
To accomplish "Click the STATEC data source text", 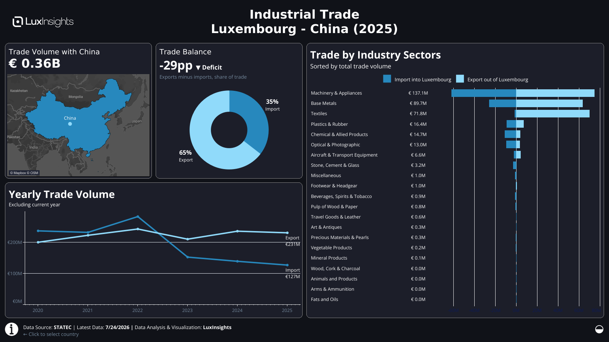I will [x=62, y=328].
